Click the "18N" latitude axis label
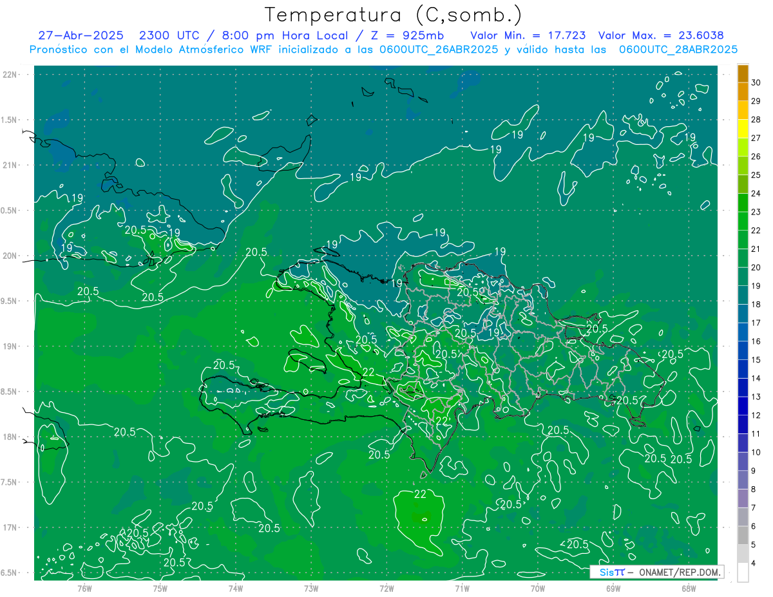773x597 pixels. pyautogui.click(x=10, y=437)
